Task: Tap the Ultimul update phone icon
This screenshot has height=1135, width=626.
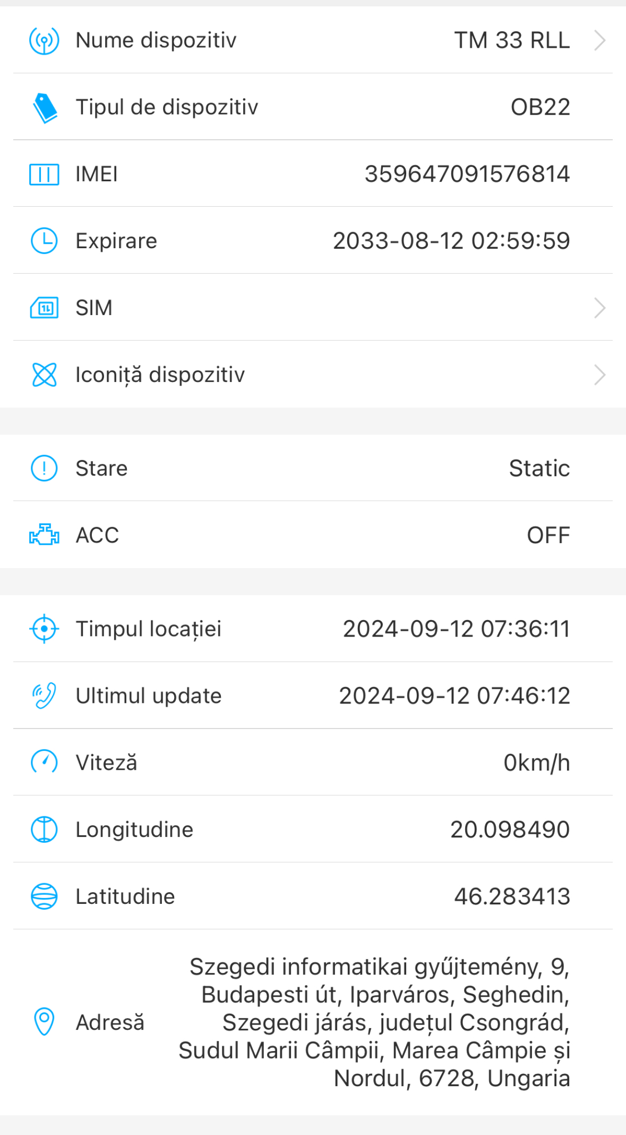Action: click(x=44, y=696)
